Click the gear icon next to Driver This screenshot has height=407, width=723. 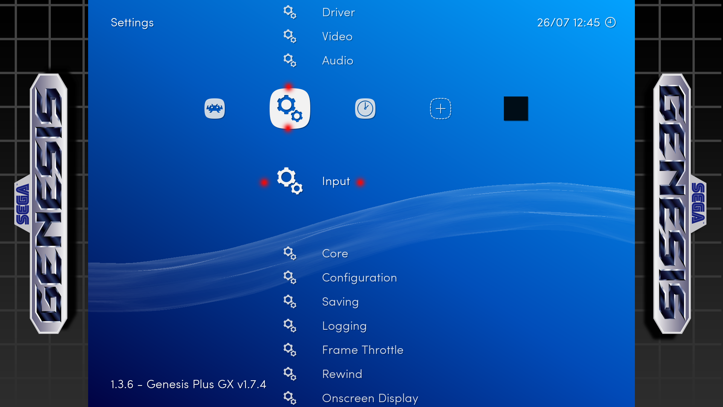click(x=290, y=12)
